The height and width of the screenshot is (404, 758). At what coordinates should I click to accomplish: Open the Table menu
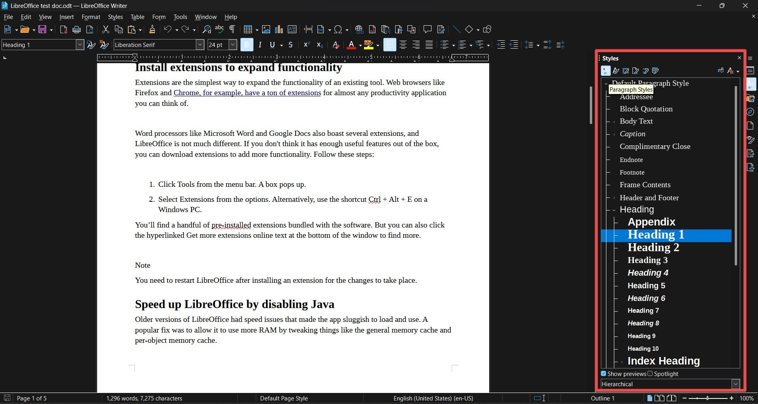[x=137, y=17]
